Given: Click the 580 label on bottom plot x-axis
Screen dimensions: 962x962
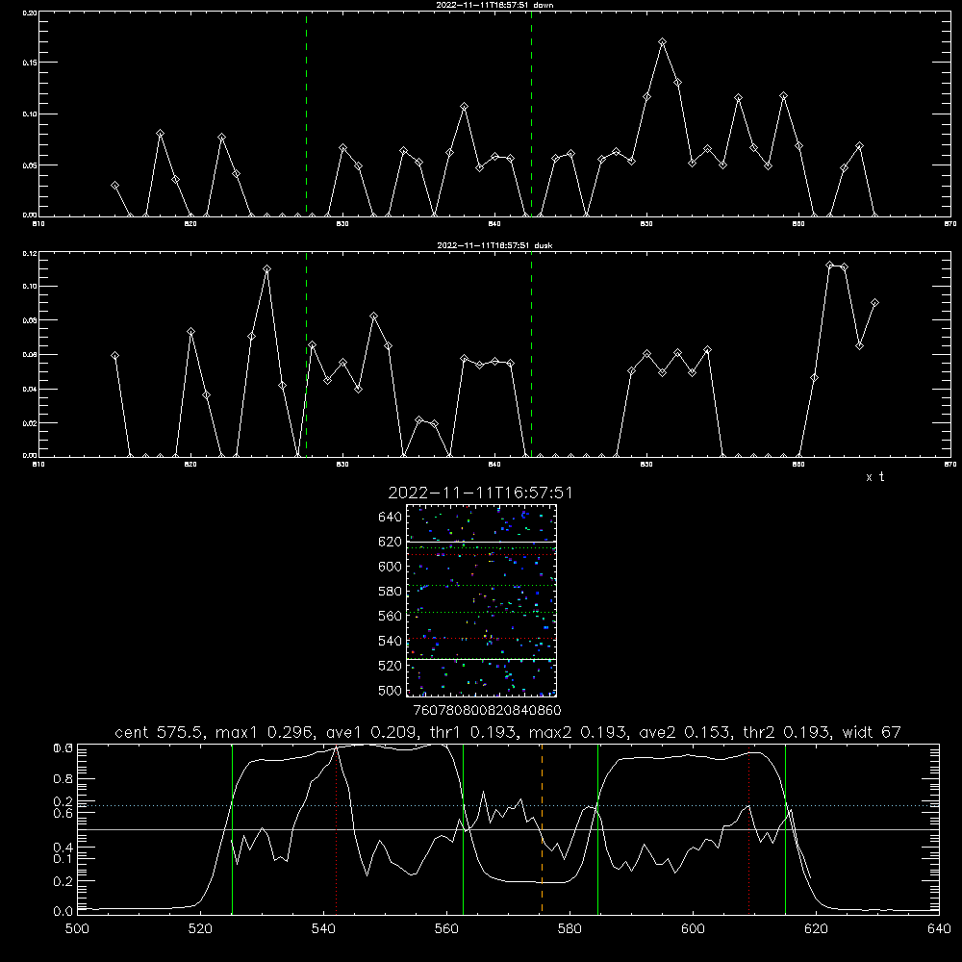Looking at the screenshot, I should coord(570,929).
